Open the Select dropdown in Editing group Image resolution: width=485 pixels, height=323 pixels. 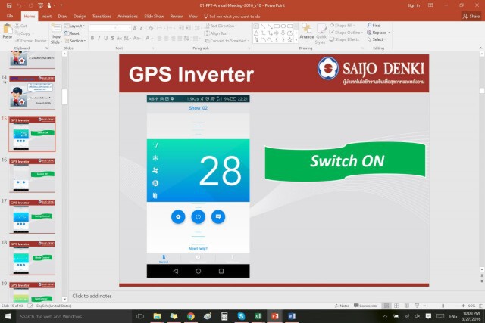[377, 39]
